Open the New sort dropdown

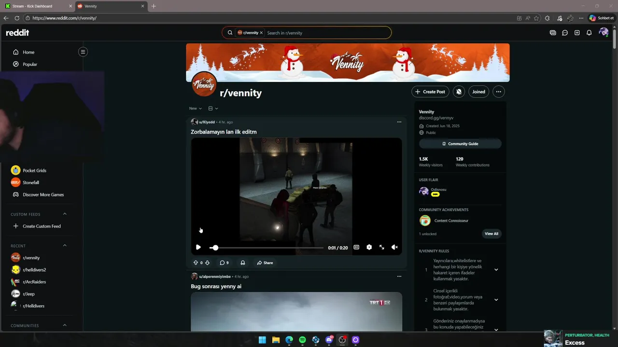tap(196, 108)
